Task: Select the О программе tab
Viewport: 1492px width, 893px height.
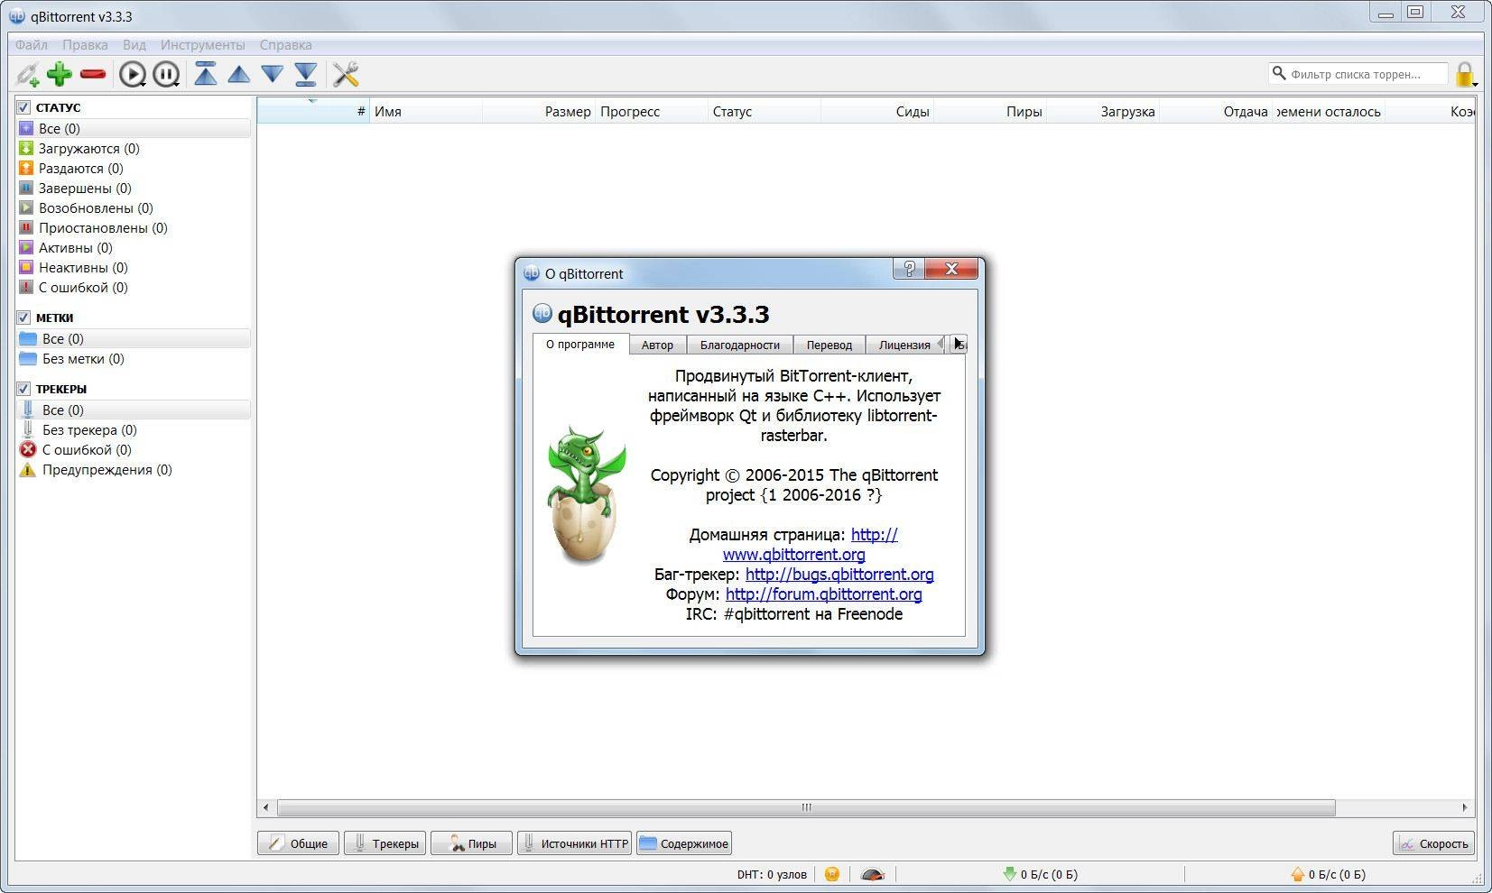Action: tap(580, 344)
